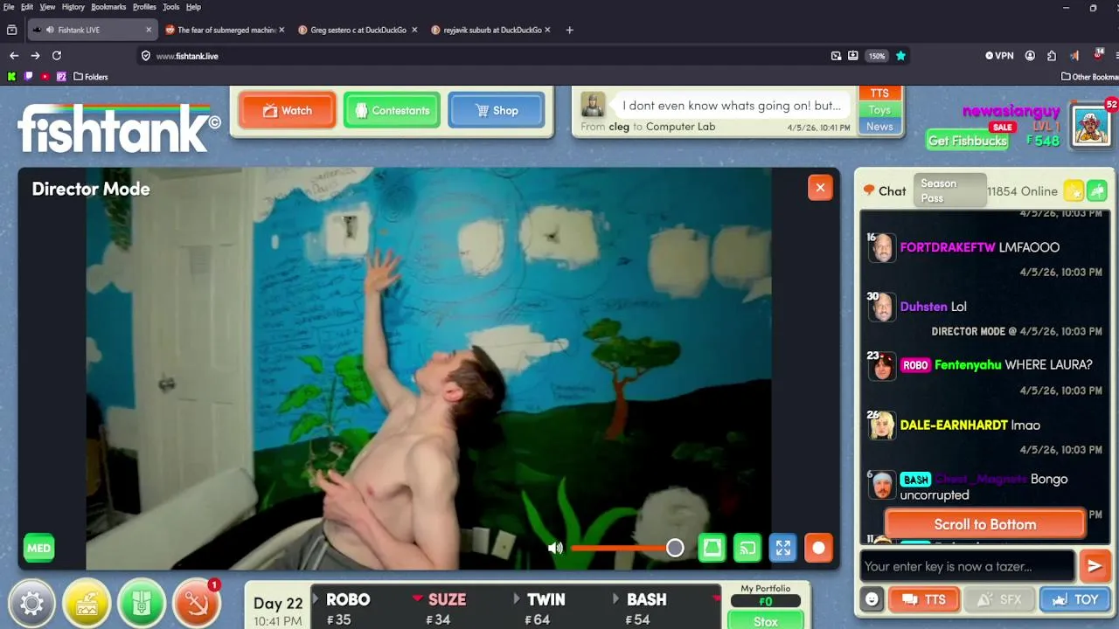Open the Shop page
Image resolution: width=1119 pixels, height=629 pixels.
click(497, 110)
